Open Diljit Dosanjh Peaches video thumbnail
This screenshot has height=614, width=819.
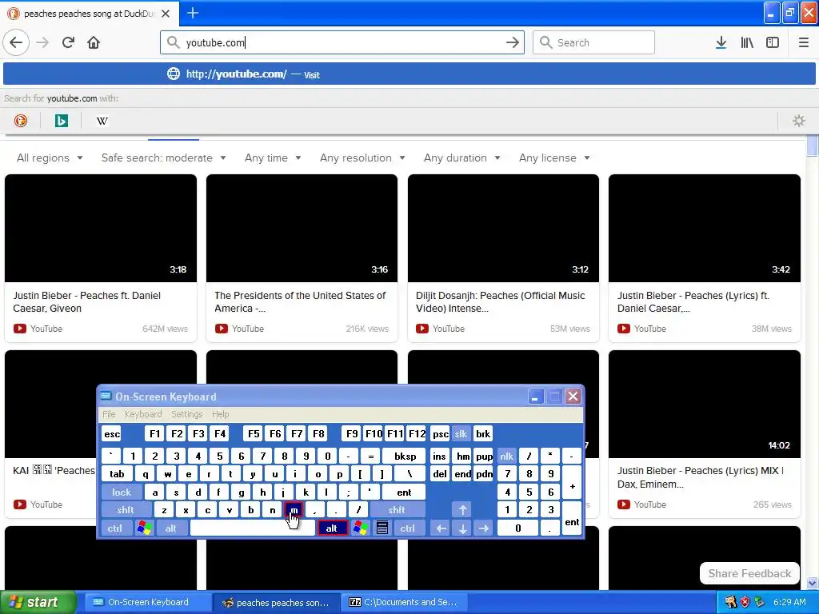504,228
